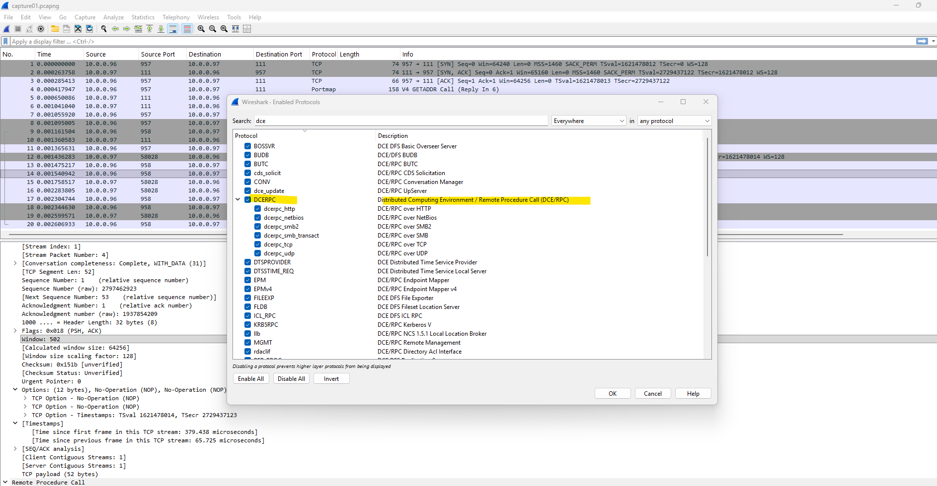Viewport: 937px width, 486px height.
Task: Toggle the cds_solicit protocol checkbox
Action: pyautogui.click(x=247, y=173)
